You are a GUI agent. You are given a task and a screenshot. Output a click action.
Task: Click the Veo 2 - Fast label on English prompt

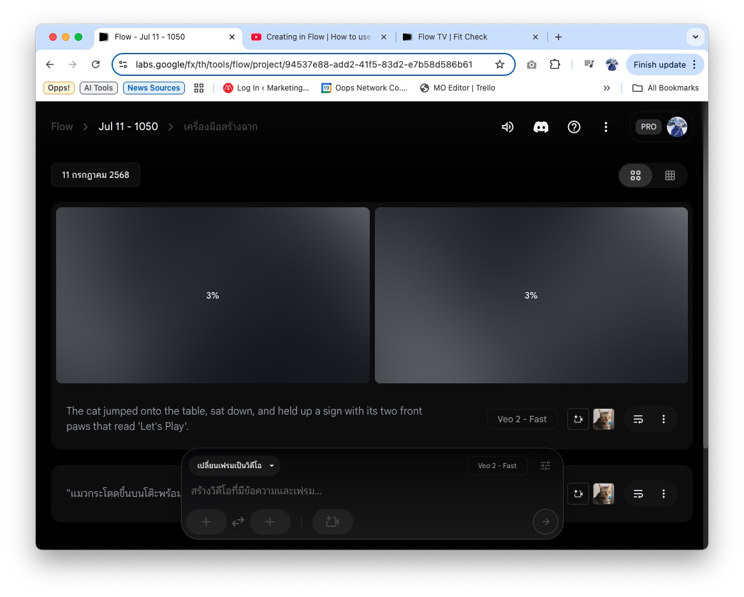(x=522, y=419)
